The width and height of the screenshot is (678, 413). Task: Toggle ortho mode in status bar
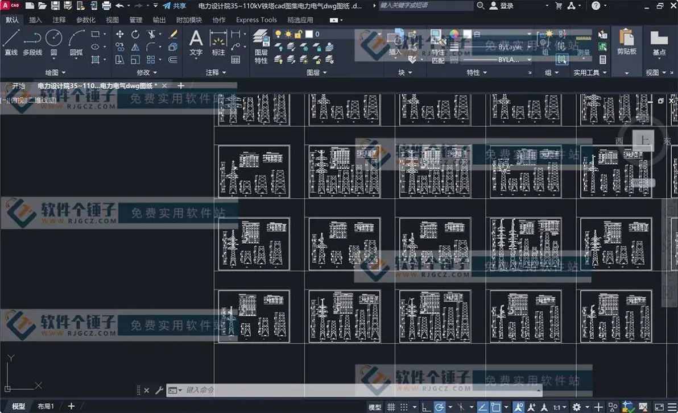click(x=426, y=407)
